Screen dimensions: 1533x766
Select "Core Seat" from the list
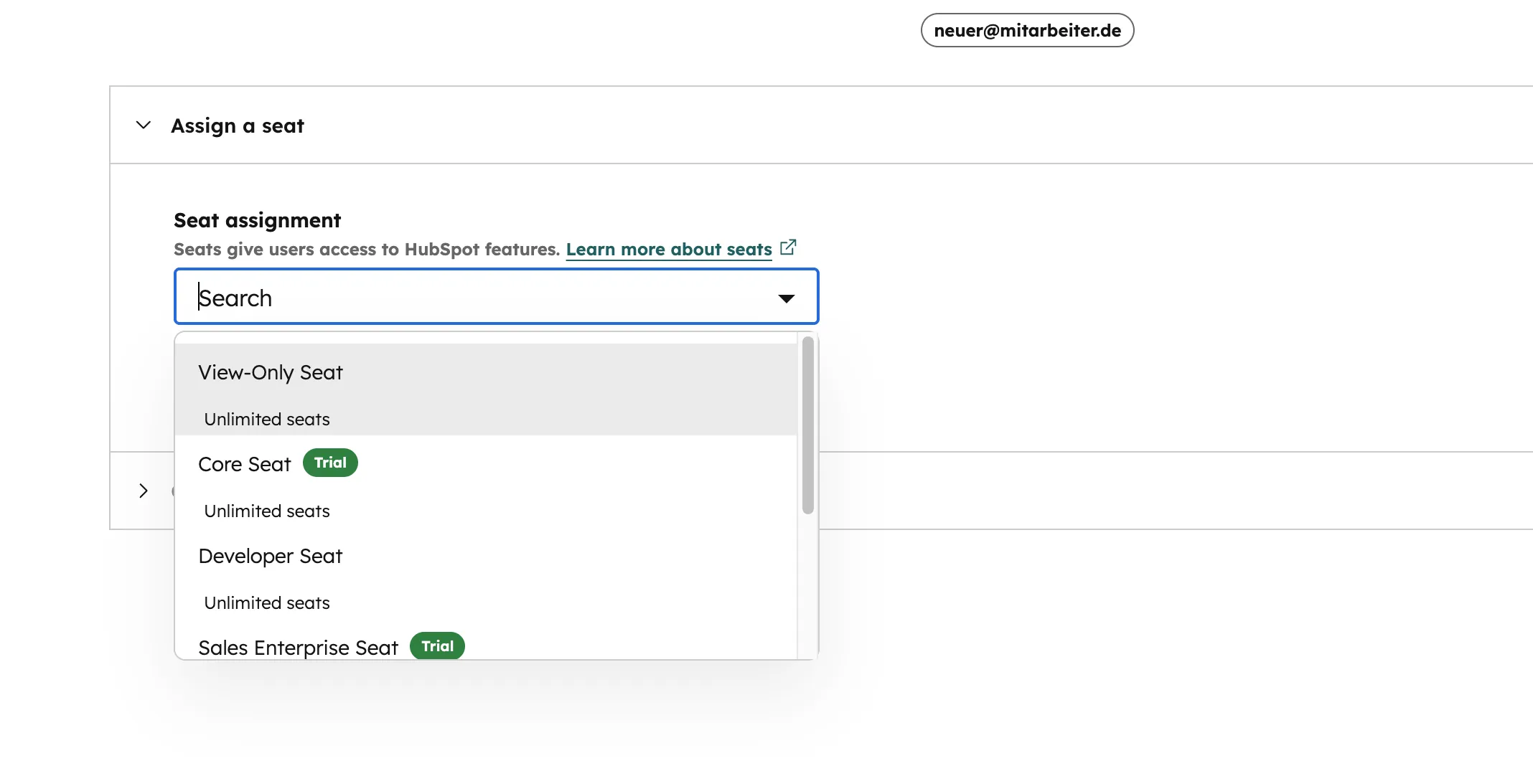(x=244, y=464)
